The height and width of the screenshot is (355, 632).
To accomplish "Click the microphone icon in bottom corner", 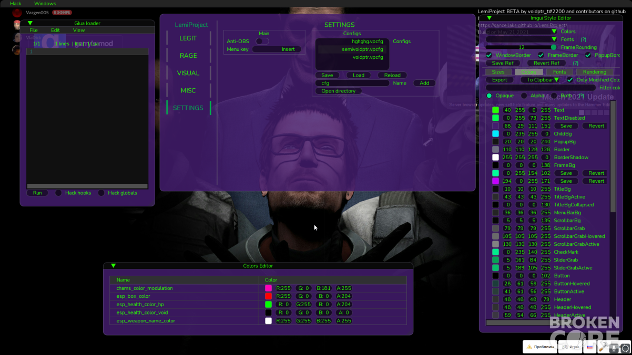I will [x=614, y=348].
